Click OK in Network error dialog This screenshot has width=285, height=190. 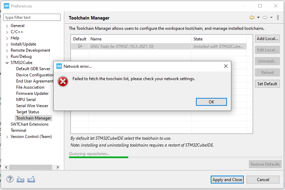[x=211, y=102]
